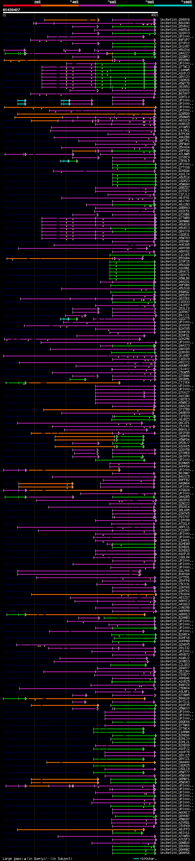The height and width of the screenshot is (861, 195).
Task: Open hit UniRef100_B6U1N0
Action: [x=175, y=23]
